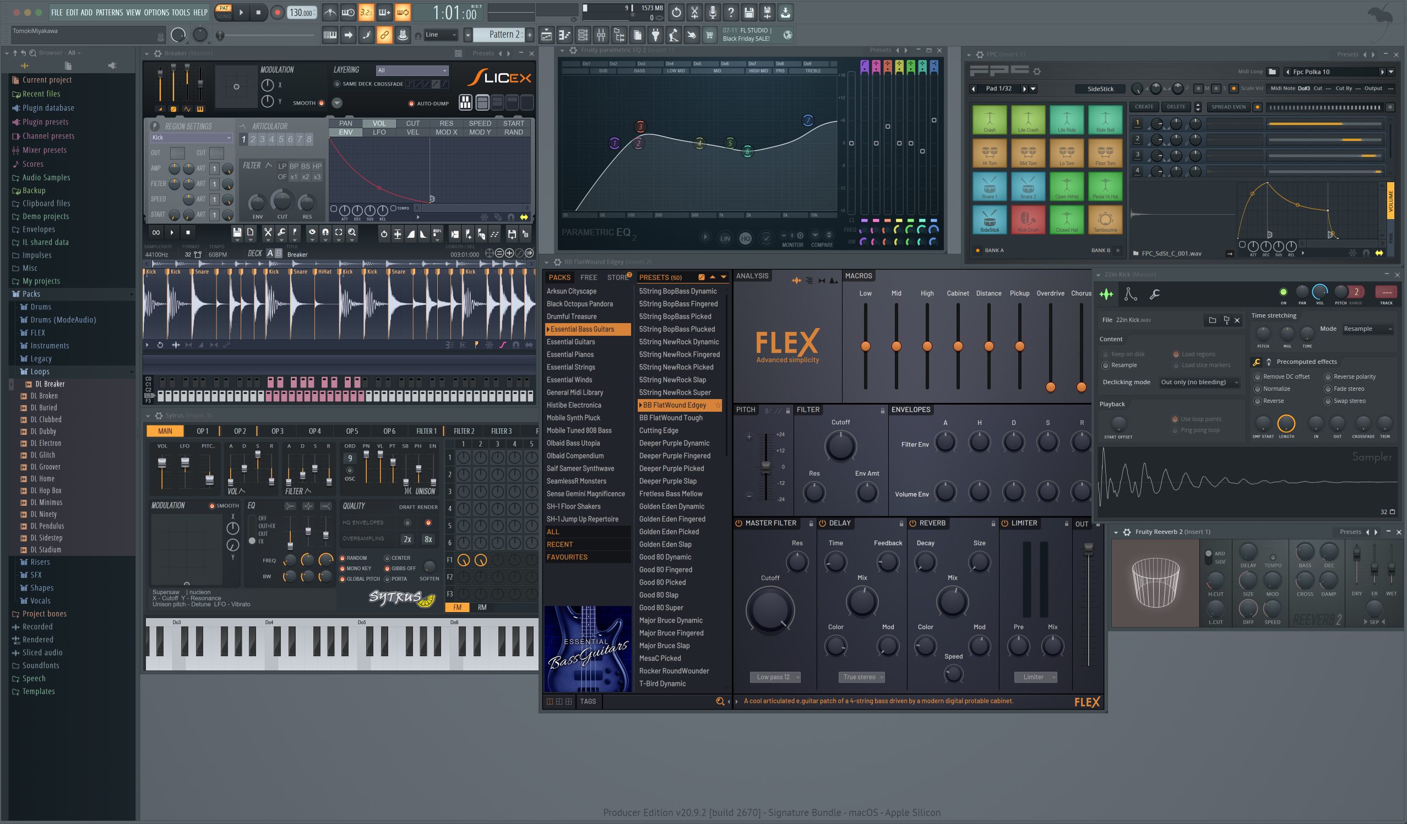This screenshot has height=824, width=1407.
Task: Open the PATTERNS menu
Action: 110,12
